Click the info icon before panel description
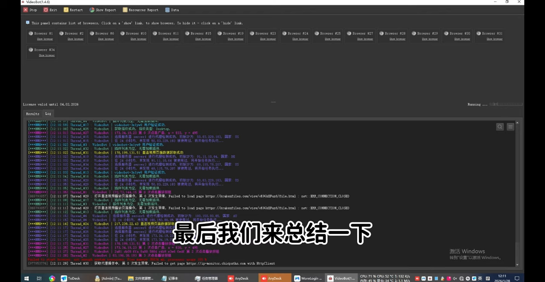 click(x=28, y=23)
